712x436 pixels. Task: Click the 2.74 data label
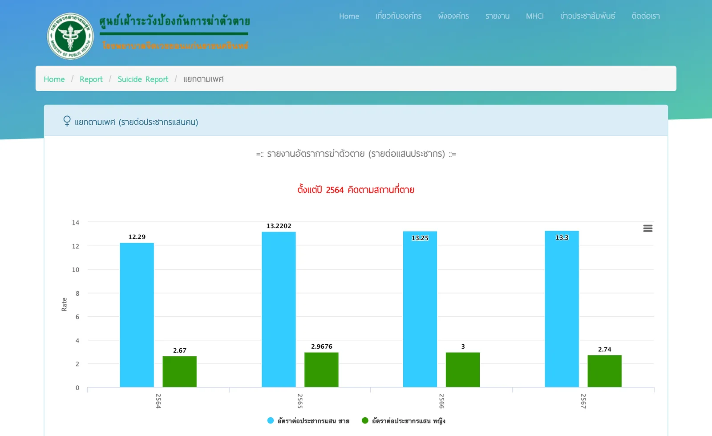coord(604,350)
